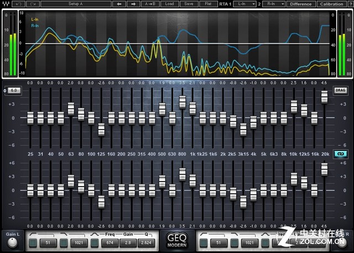
Task: Toggle the left-right channel link icon
Action: point(340,154)
